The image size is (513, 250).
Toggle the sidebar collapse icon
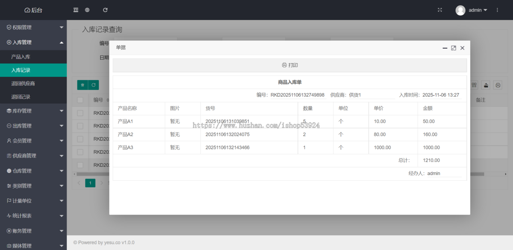[76, 10]
